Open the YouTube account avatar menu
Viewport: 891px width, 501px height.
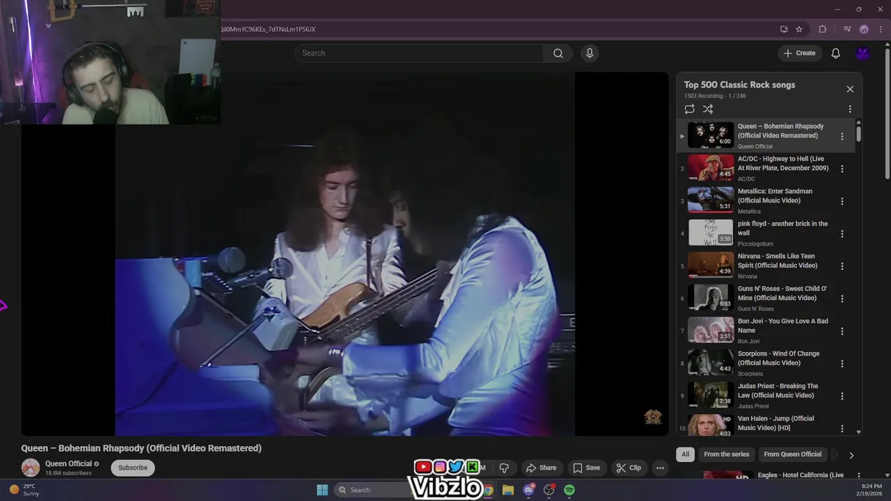tap(863, 53)
